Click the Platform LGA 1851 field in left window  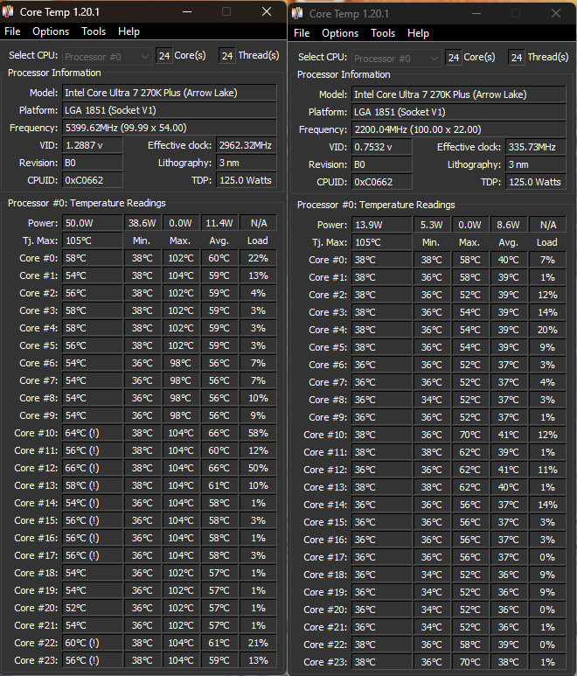[x=170, y=110]
